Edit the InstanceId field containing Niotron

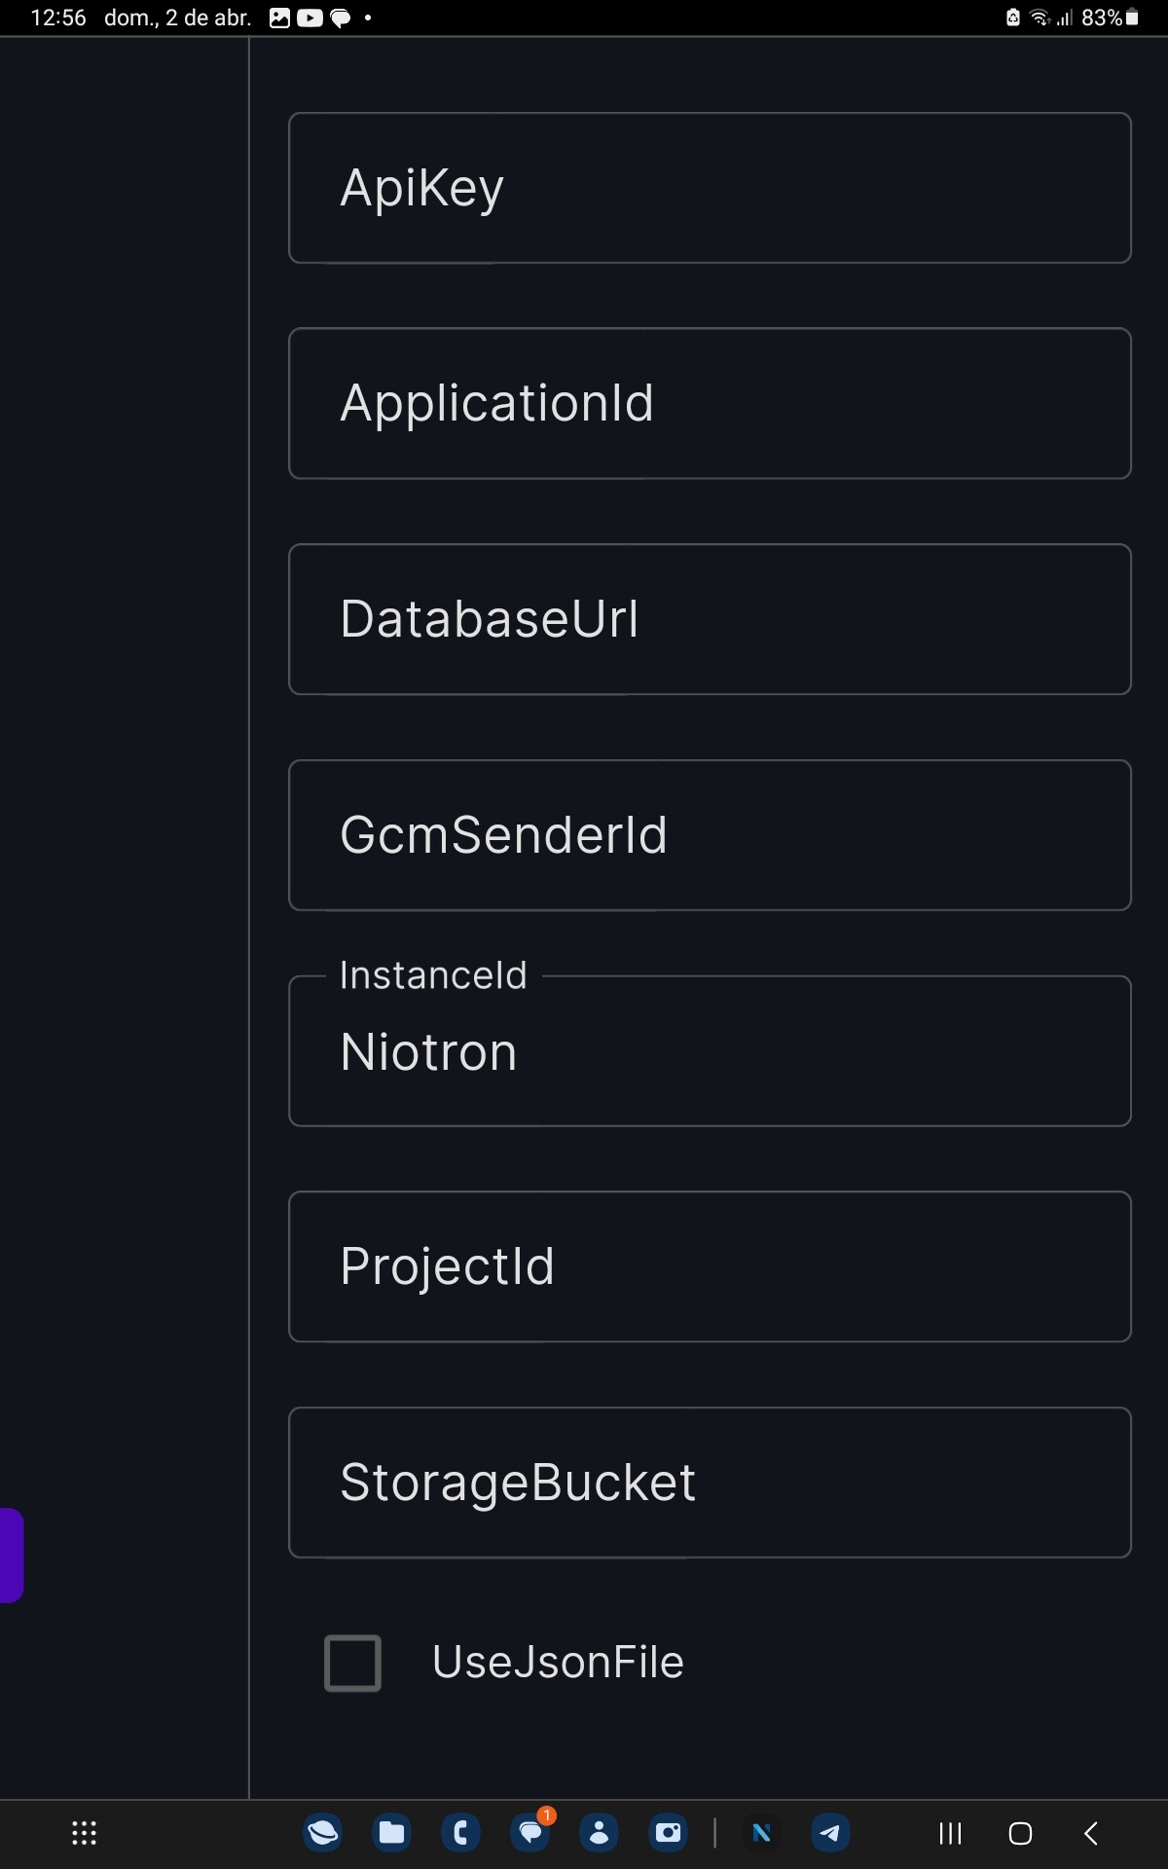click(710, 1051)
